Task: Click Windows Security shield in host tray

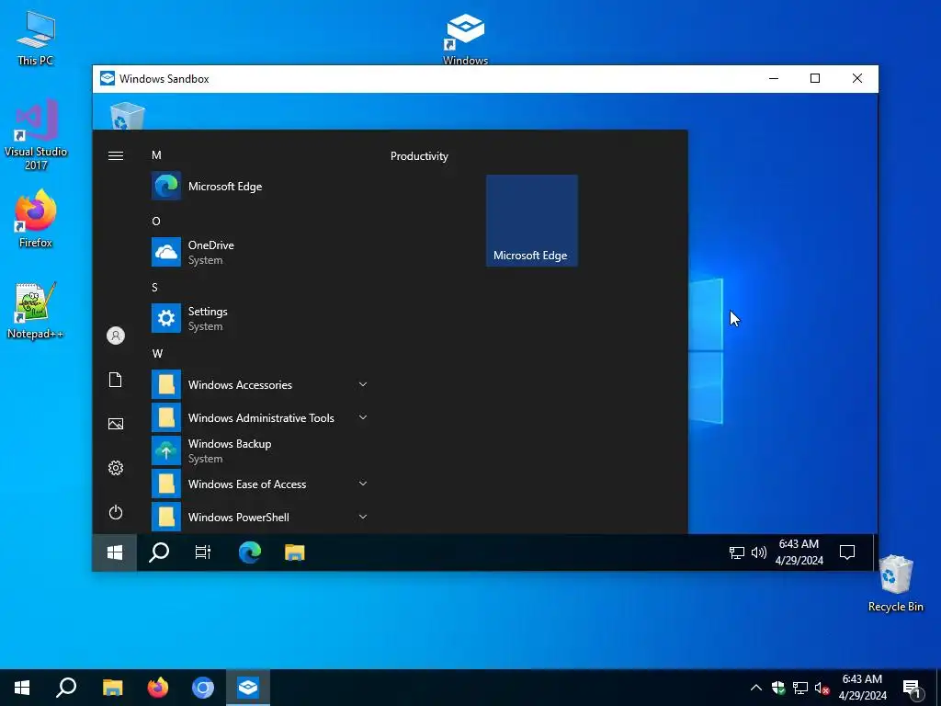Action: 778,688
